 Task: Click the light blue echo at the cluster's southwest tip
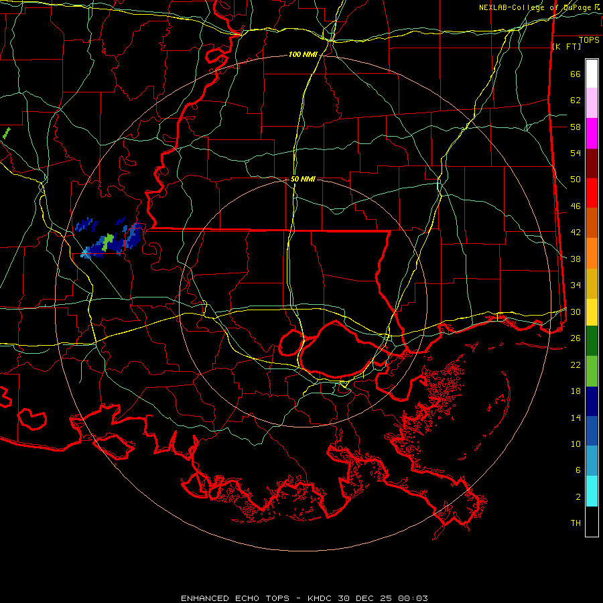click(x=85, y=253)
